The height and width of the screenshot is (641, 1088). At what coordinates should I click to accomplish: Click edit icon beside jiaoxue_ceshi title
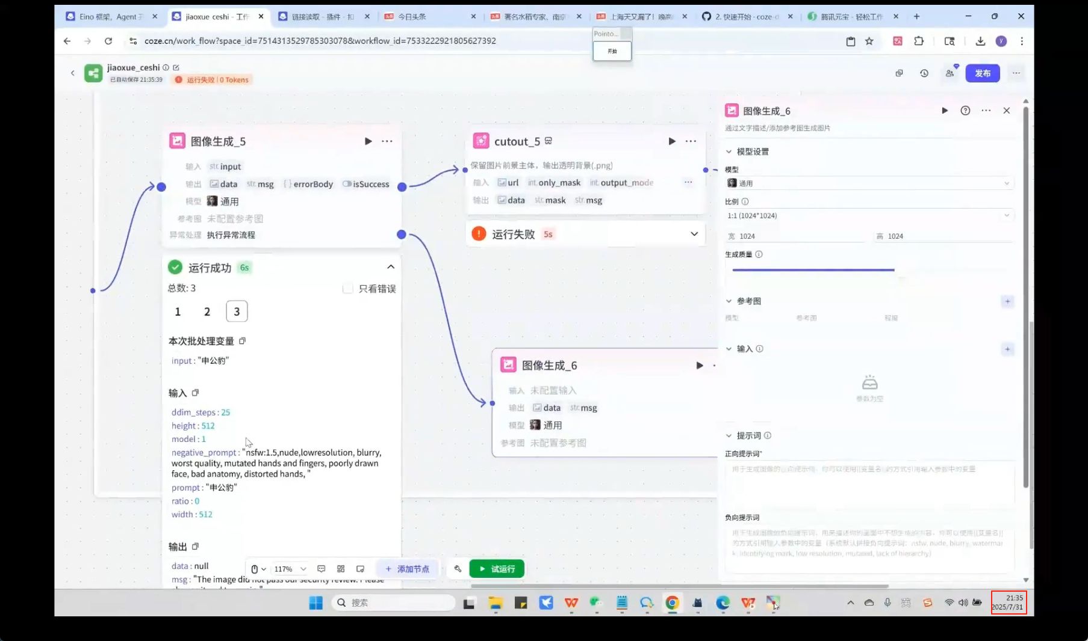coord(176,67)
